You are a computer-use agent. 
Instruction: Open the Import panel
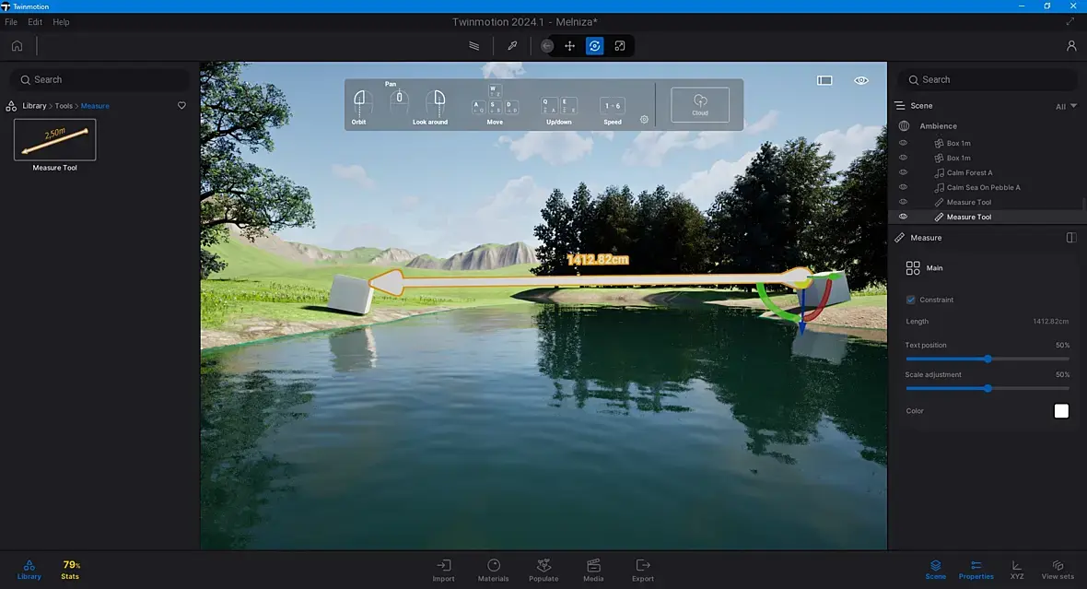(x=444, y=571)
